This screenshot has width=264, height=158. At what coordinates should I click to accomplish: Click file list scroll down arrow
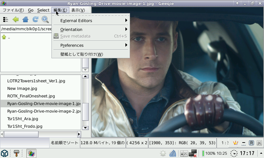click(85, 128)
